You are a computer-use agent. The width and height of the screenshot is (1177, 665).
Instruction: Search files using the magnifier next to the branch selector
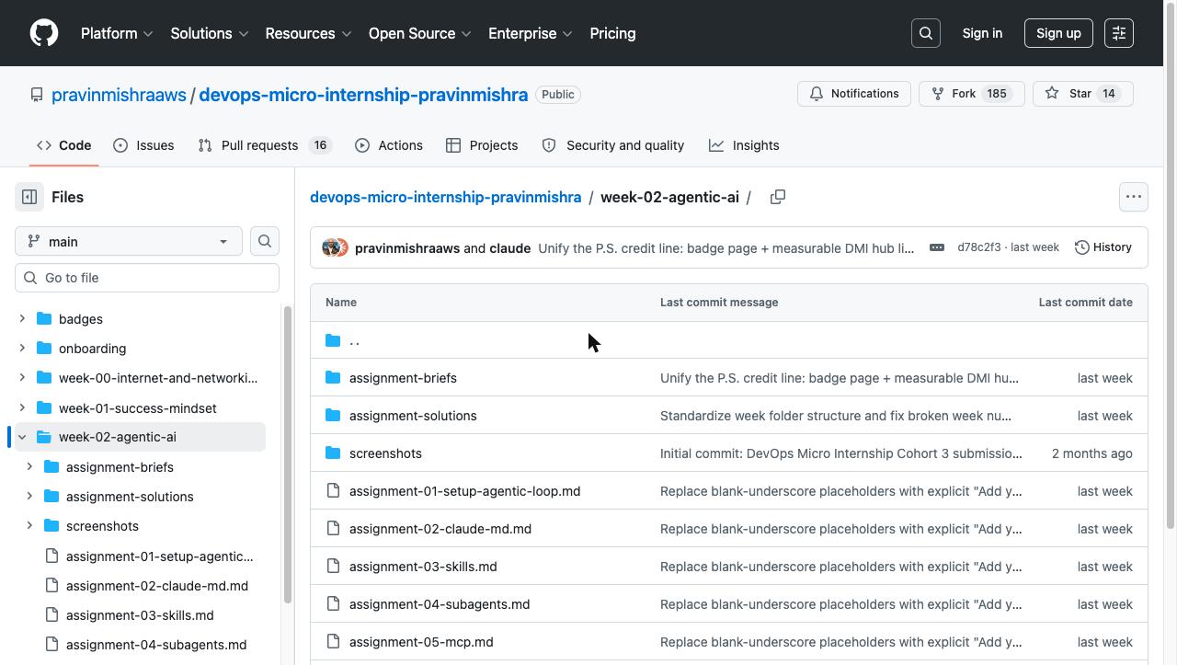point(265,241)
